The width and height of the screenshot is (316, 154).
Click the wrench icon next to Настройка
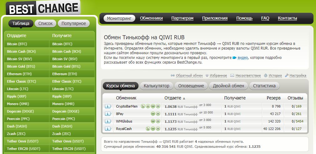point(287,75)
